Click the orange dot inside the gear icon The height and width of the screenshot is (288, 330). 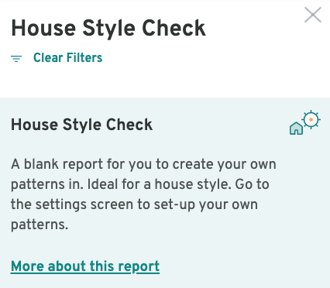[x=311, y=119]
